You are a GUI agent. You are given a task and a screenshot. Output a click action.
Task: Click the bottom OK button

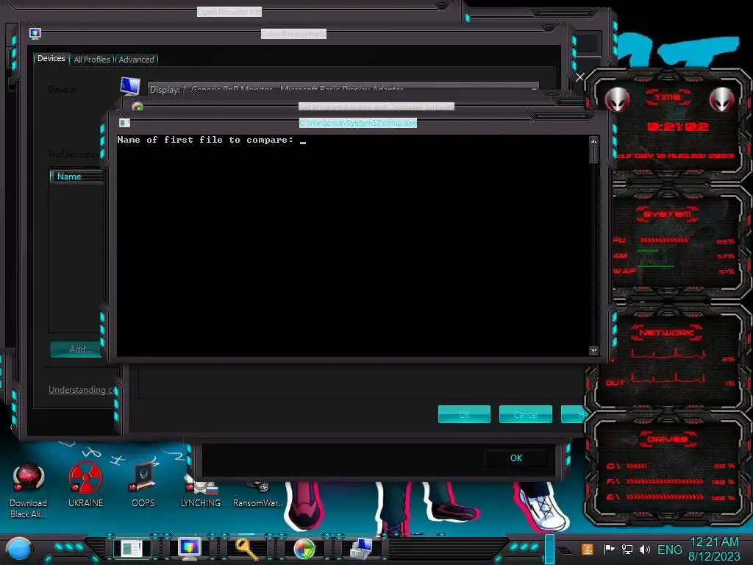516,458
